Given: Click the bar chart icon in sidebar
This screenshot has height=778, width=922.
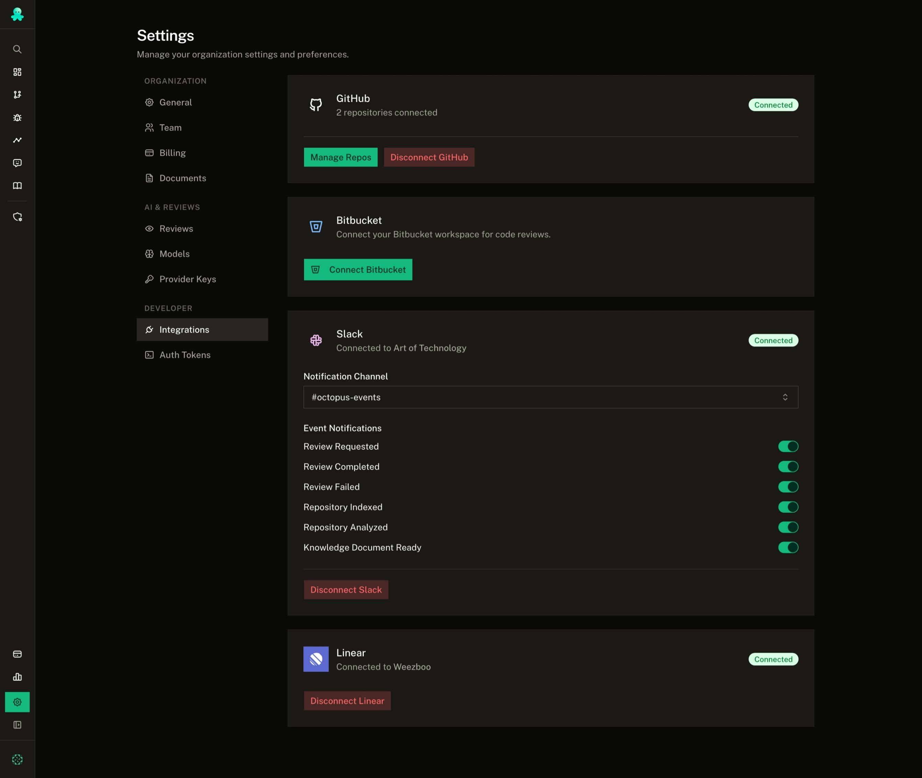Looking at the screenshot, I should point(17,677).
